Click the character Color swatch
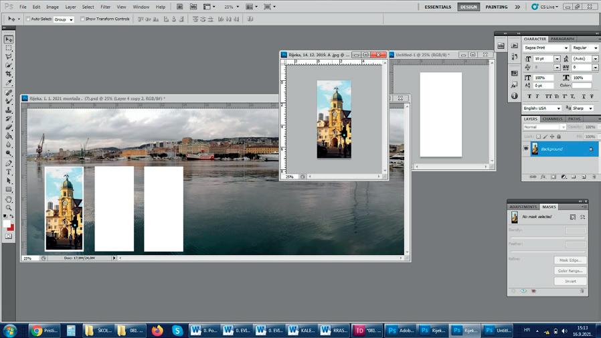This screenshot has width=601, height=338. pyautogui.click(x=582, y=86)
